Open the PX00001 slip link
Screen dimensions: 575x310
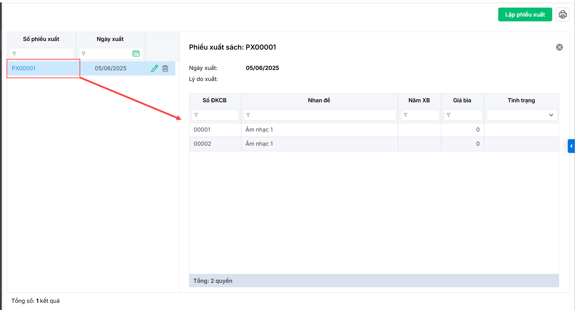[24, 68]
